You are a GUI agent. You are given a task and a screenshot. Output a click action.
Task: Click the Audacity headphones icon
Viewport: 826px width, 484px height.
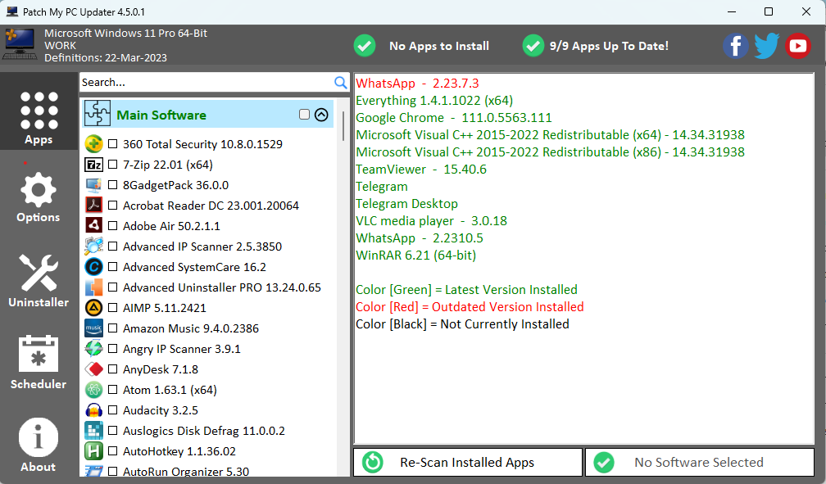[x=93, y=410]
